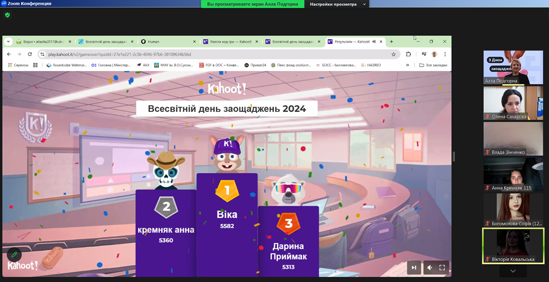Viewport: 549px width, 282px height.
Task: Click the Kahoot! logo at top
Action: coord(227,89)
